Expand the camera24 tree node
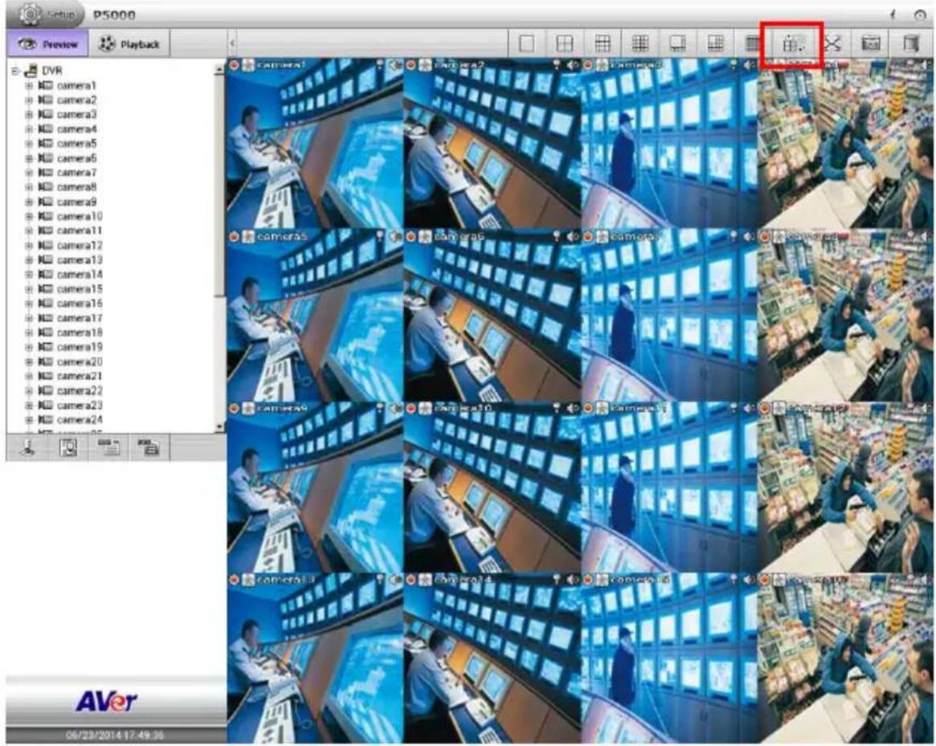This screenshot has width=936, height=746. [x=29, y=420]
